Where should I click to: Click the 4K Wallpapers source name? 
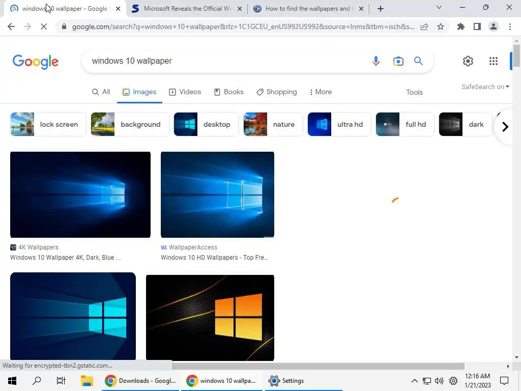coord(38,247)
